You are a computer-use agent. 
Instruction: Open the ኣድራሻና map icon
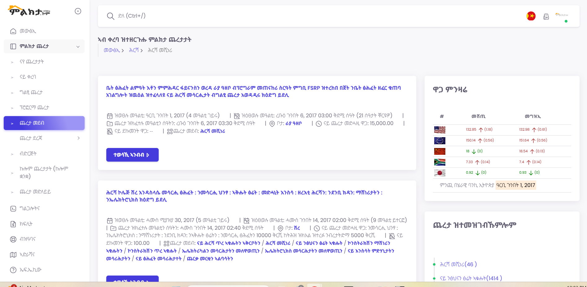[13, 254]
